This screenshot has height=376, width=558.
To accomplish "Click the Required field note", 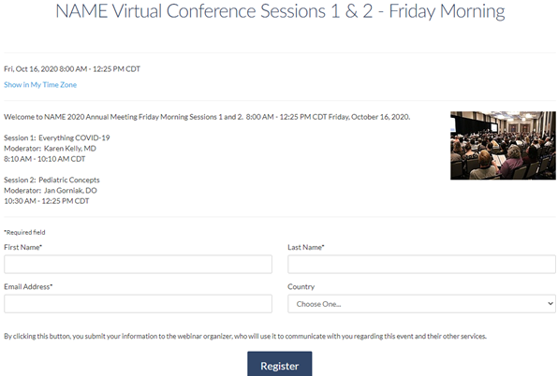I will pos(24,232).
